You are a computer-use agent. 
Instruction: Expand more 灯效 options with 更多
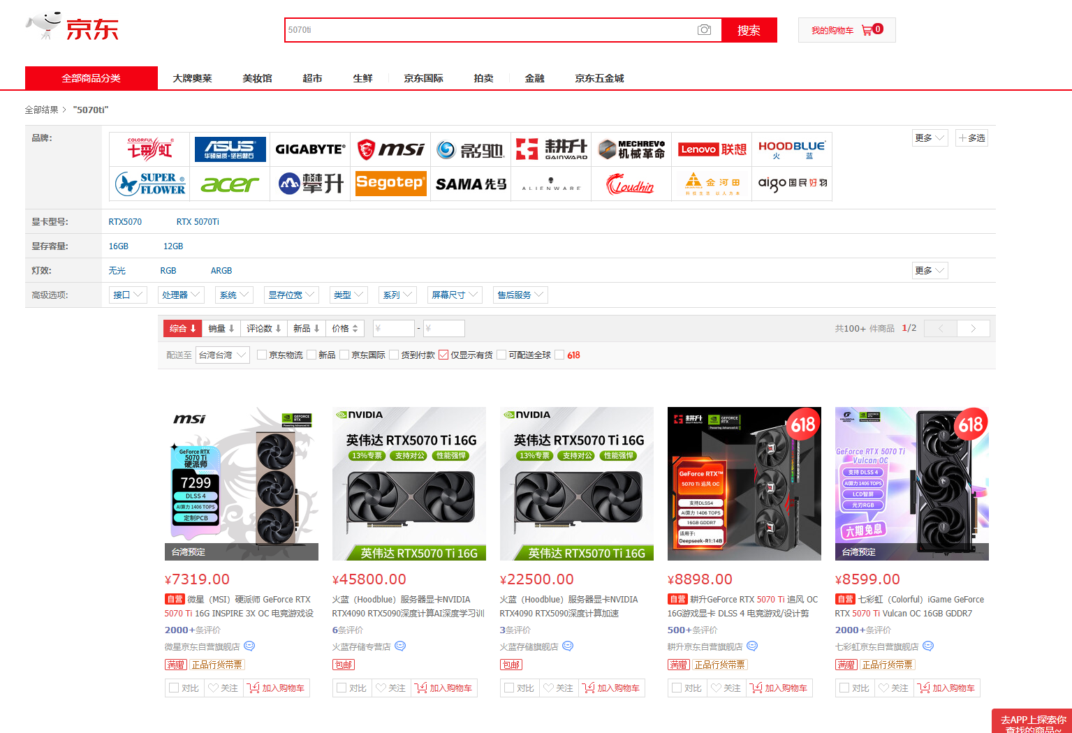[930, 270]
